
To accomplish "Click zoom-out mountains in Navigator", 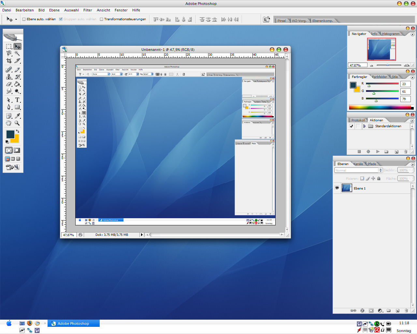I will (372, 65).
